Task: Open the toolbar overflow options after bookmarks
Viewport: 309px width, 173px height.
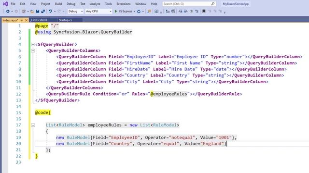Action: (x=225, y=12)
